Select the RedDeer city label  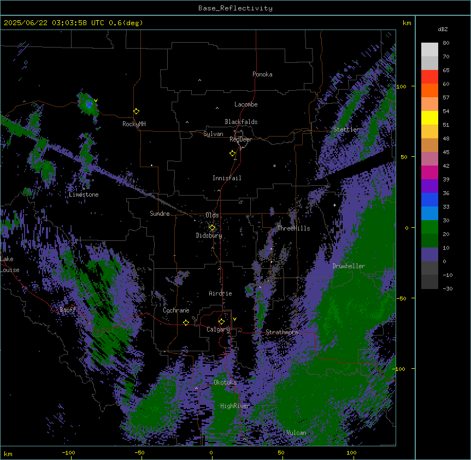(240, 139)
